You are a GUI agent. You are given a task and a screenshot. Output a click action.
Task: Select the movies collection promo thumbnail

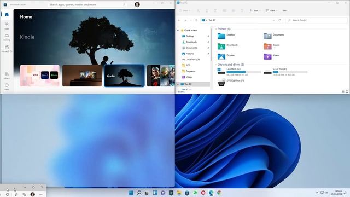pos(82,76)
